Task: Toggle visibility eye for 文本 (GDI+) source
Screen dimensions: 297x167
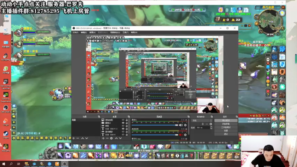Action: pos(123,135)
